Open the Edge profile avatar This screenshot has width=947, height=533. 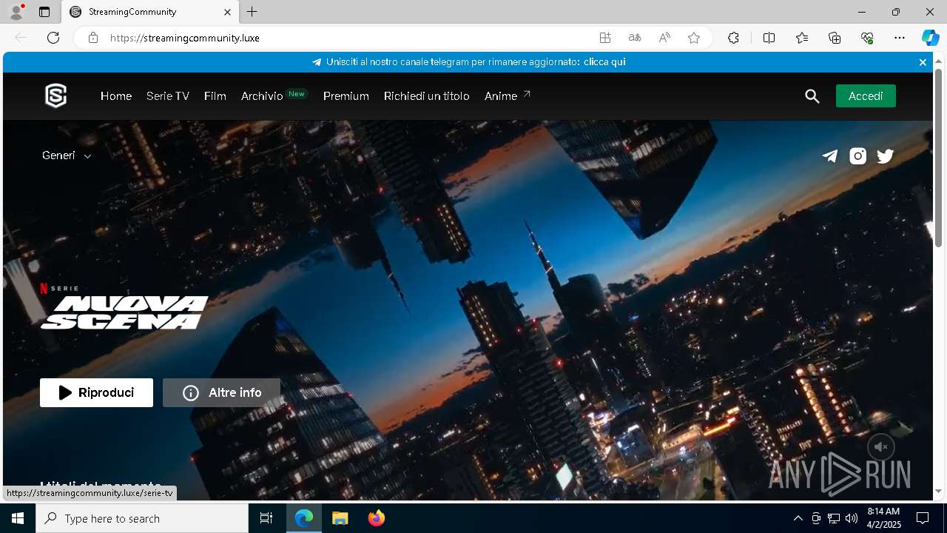pyautogui.click(x=16, y=12)
